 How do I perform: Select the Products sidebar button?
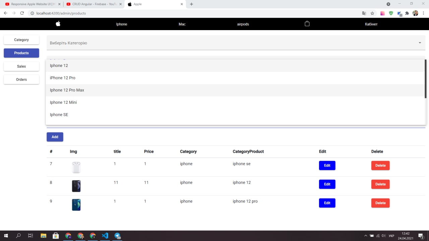[21, 53]
